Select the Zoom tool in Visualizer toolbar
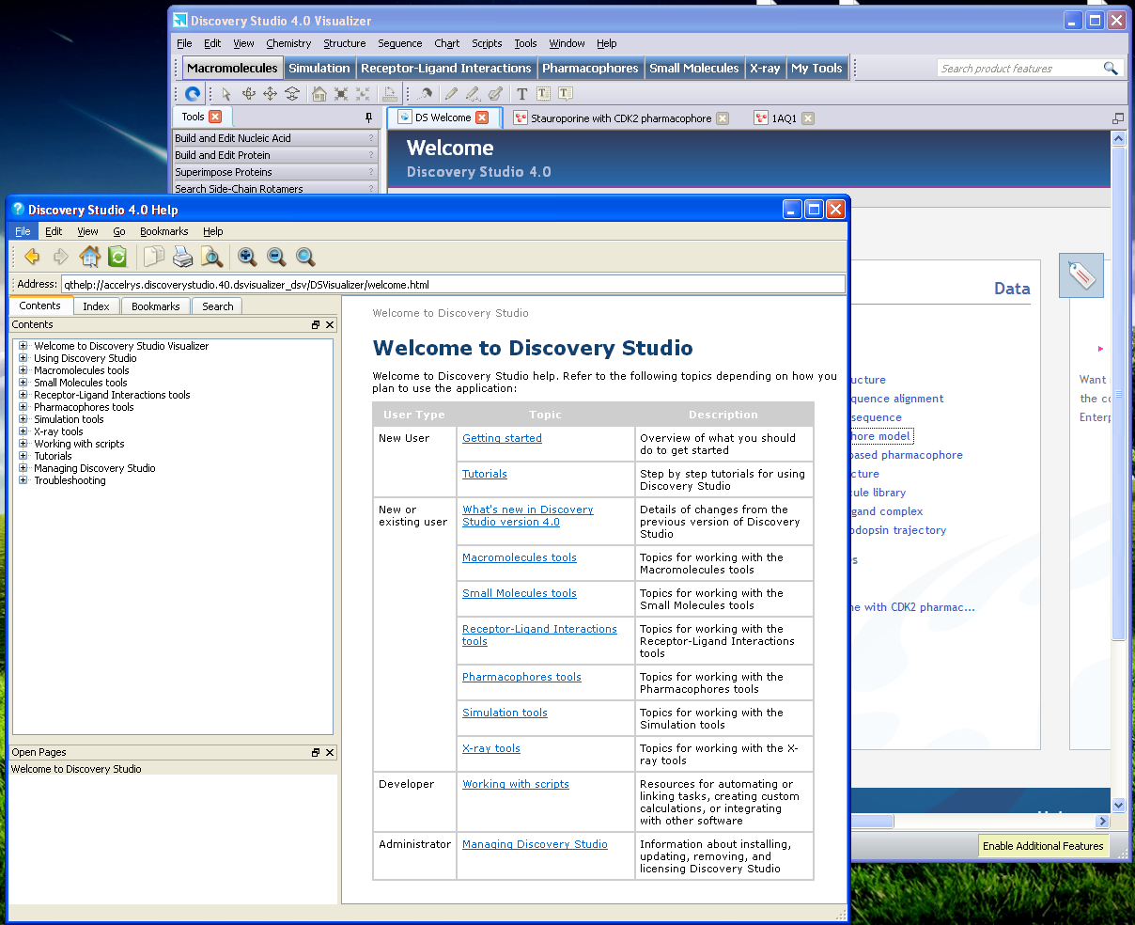1135x925 pixels. 292,94
